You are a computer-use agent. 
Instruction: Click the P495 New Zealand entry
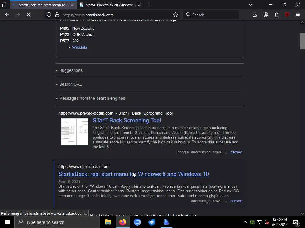tap(77, 28)
